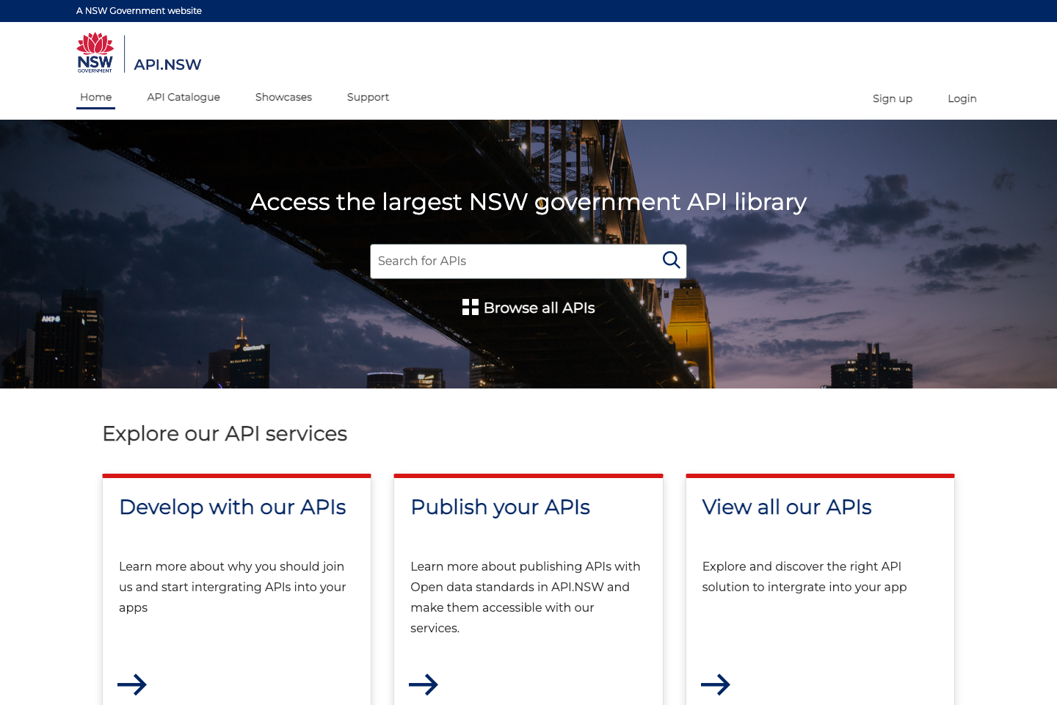Click the magnifying glass search icon
Image resolution: width=1057 pixels, height=705 pixels.
tap(671, 261)
